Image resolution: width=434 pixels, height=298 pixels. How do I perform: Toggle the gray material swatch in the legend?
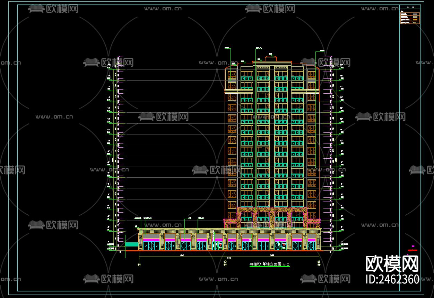tap(415, 14)
